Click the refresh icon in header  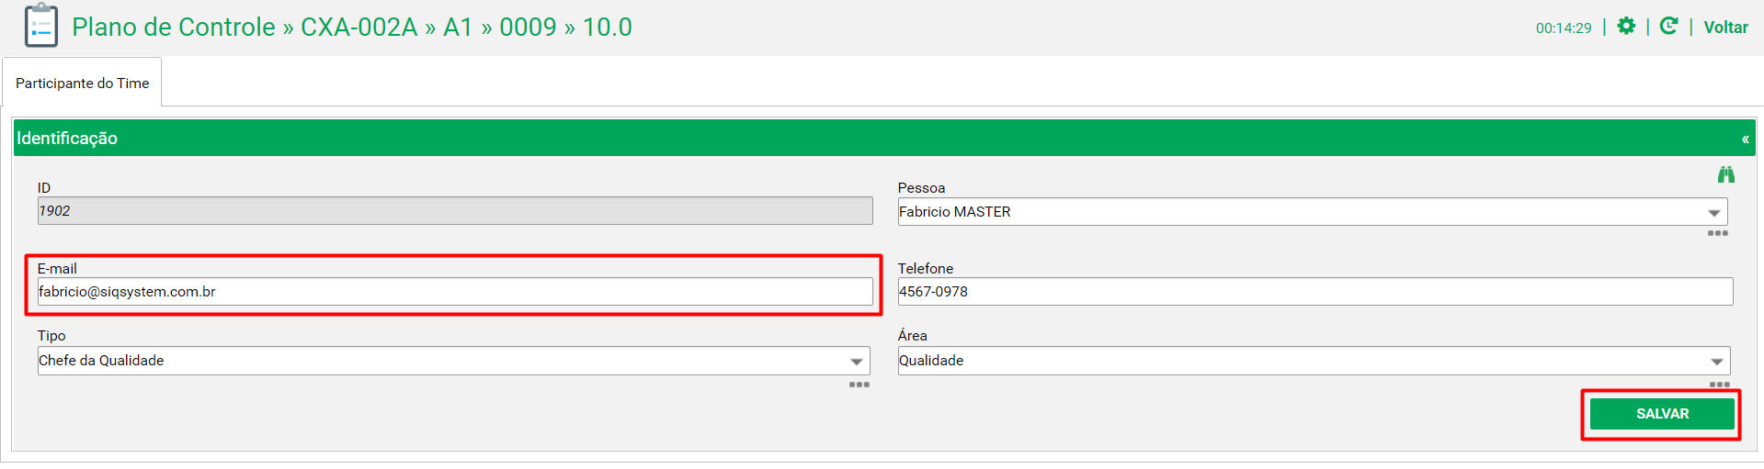(x=1669, y=27)
